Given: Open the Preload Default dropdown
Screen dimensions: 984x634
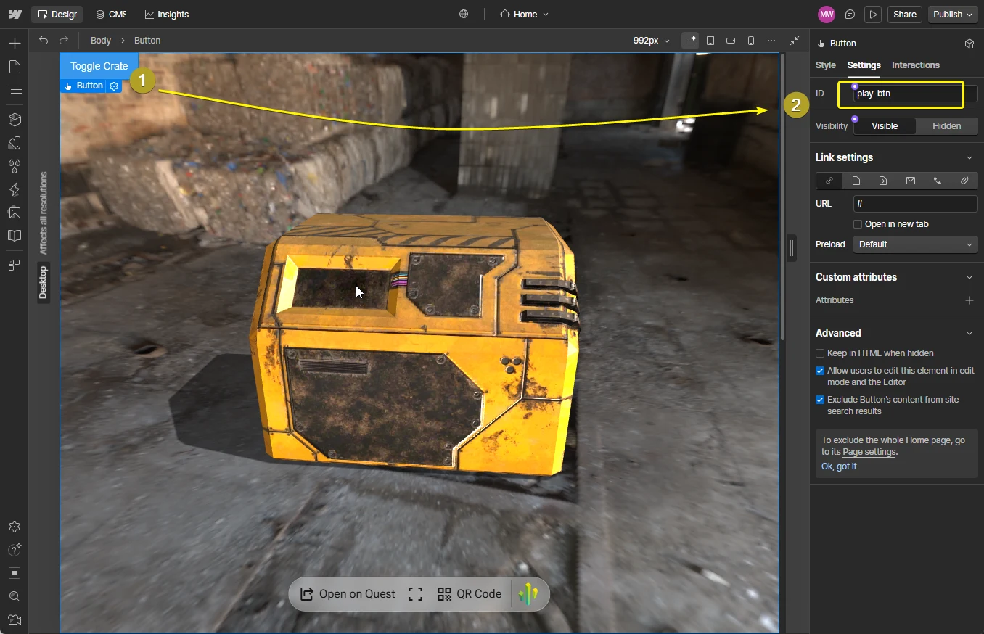Looking at the screenshot, I should (x=916, y=244).
